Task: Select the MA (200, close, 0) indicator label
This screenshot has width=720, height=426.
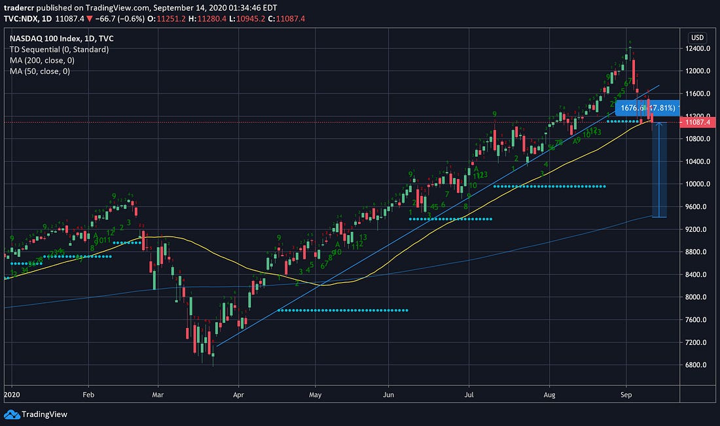Action: coord(42,61)
